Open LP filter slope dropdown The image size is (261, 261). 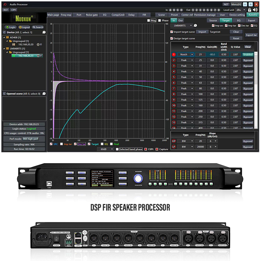click(213, 147)
